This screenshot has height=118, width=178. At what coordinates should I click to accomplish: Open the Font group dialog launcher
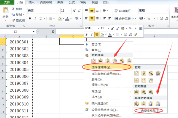tap(80, 26)
